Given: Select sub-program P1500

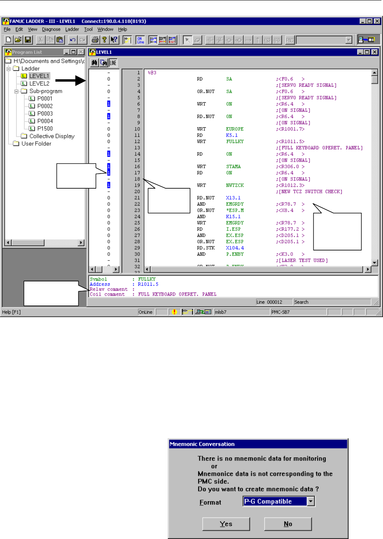Looking at the screenshot, I should (45, 129).
